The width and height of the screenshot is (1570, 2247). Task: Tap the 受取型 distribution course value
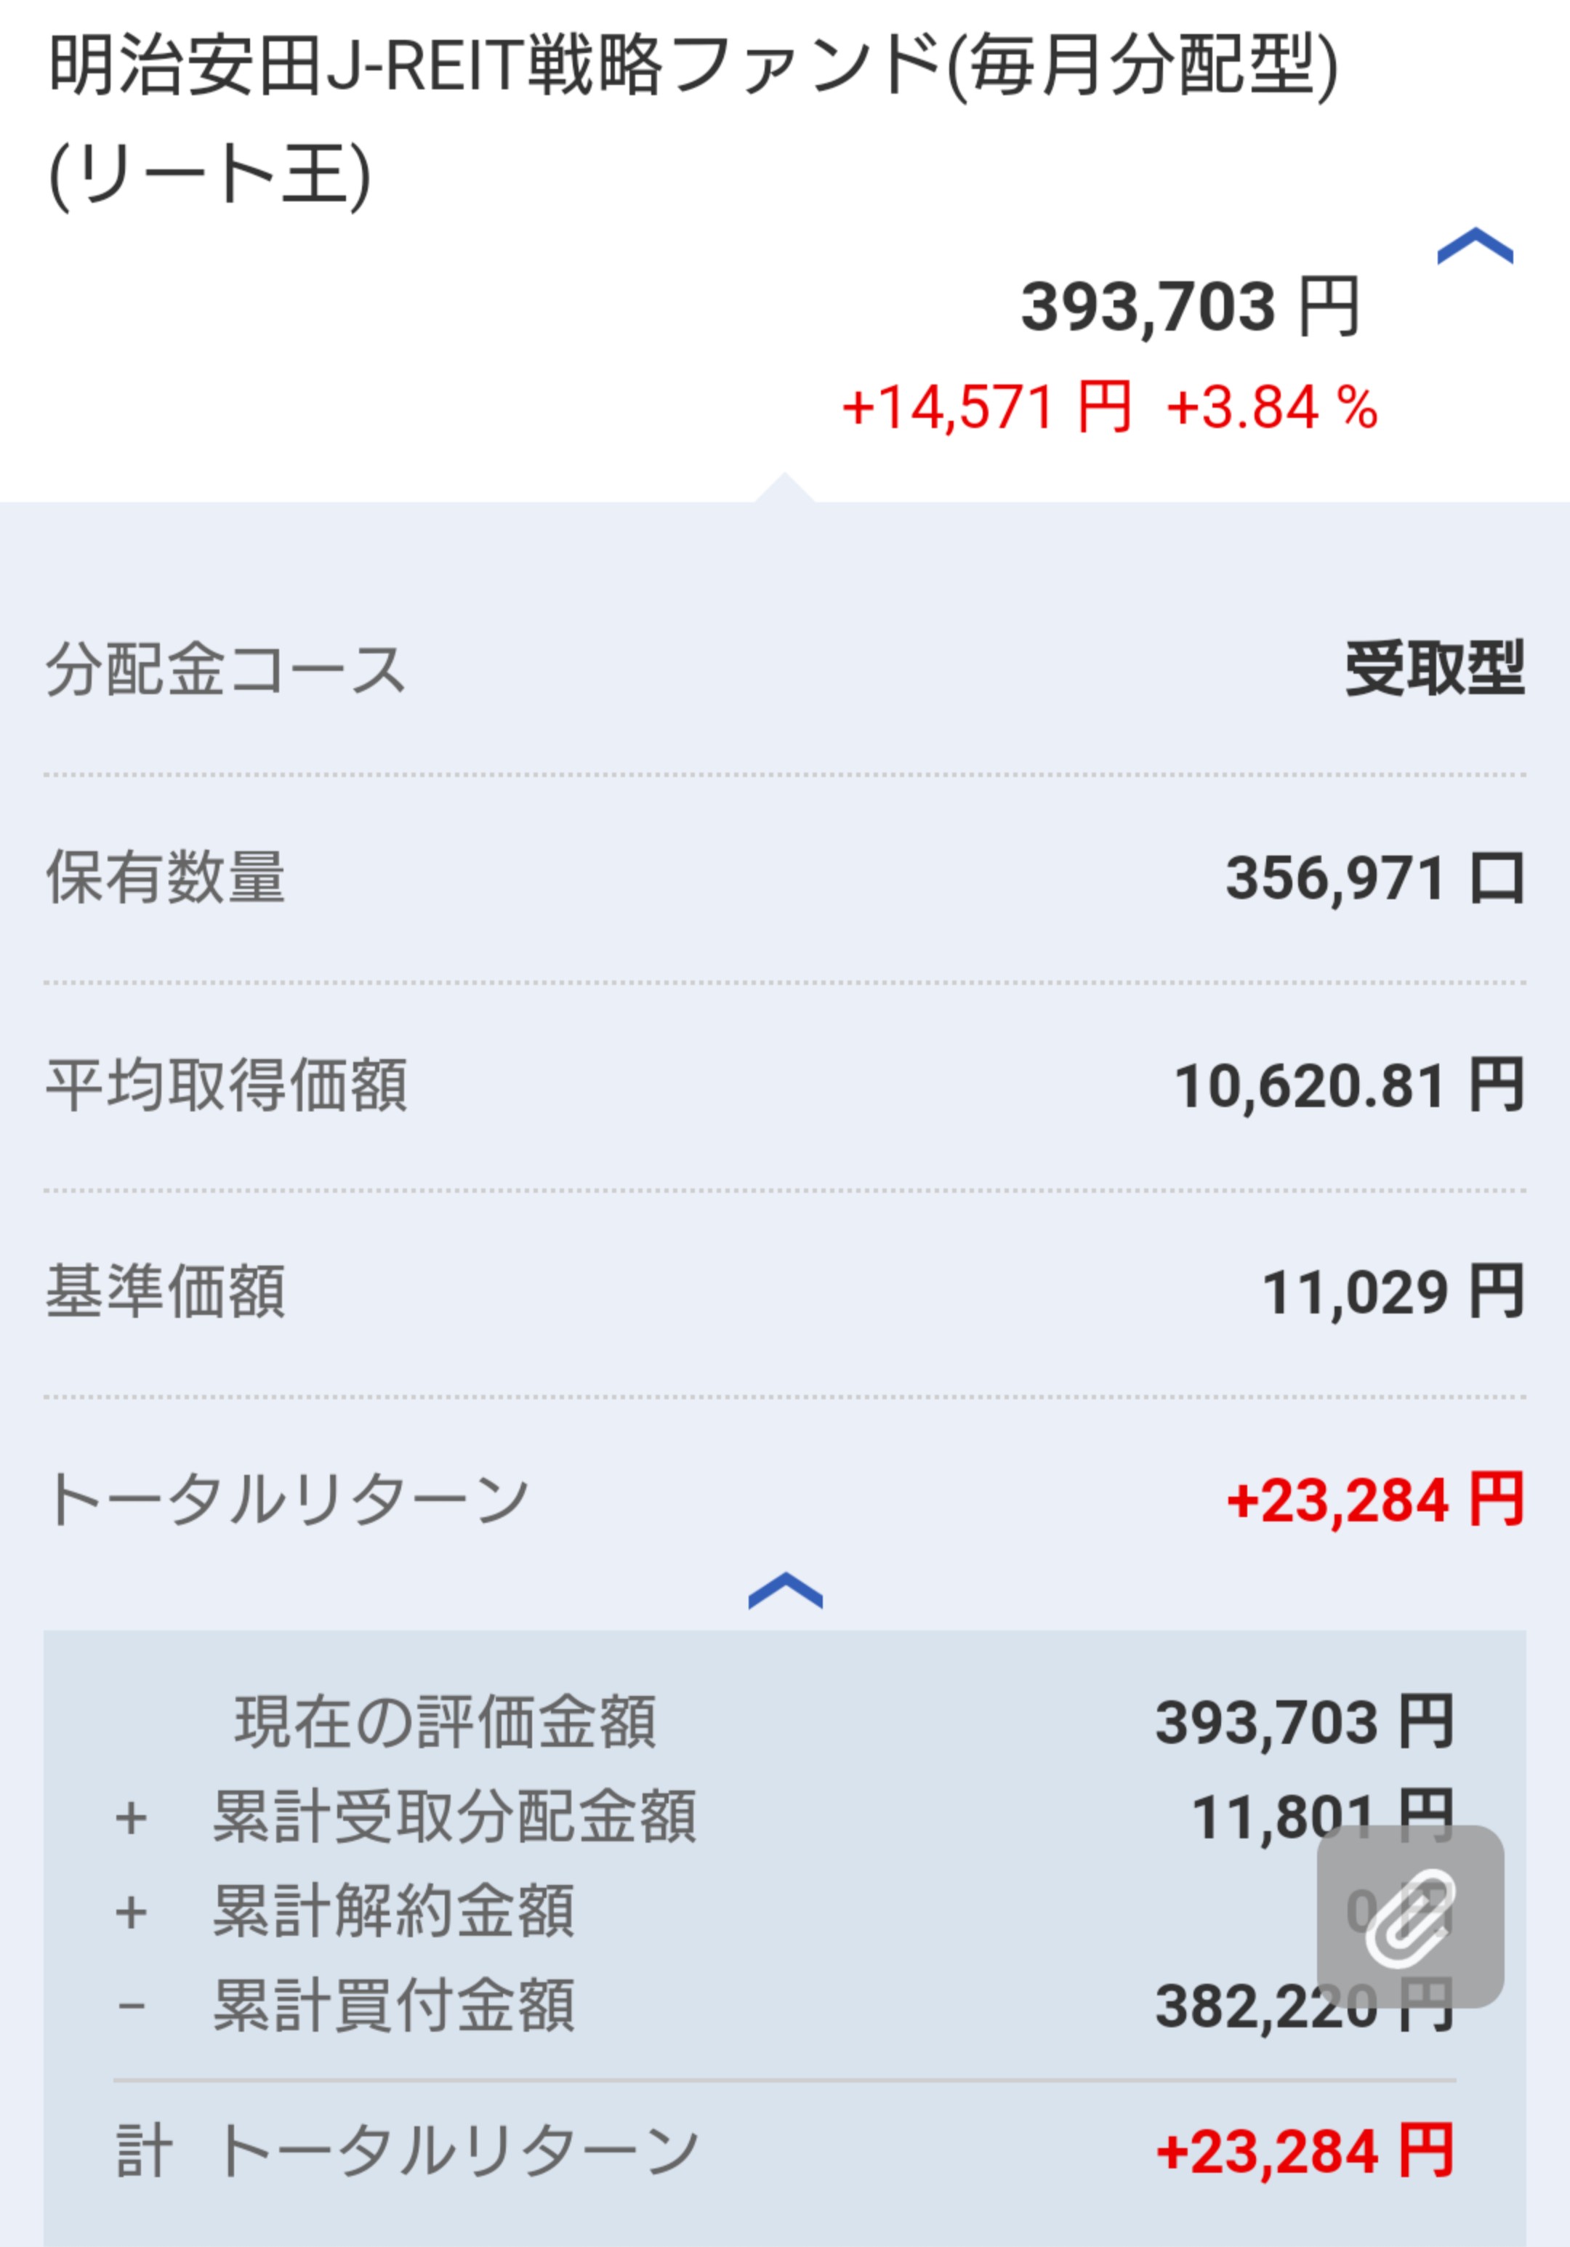click(x=1434, y=670)
